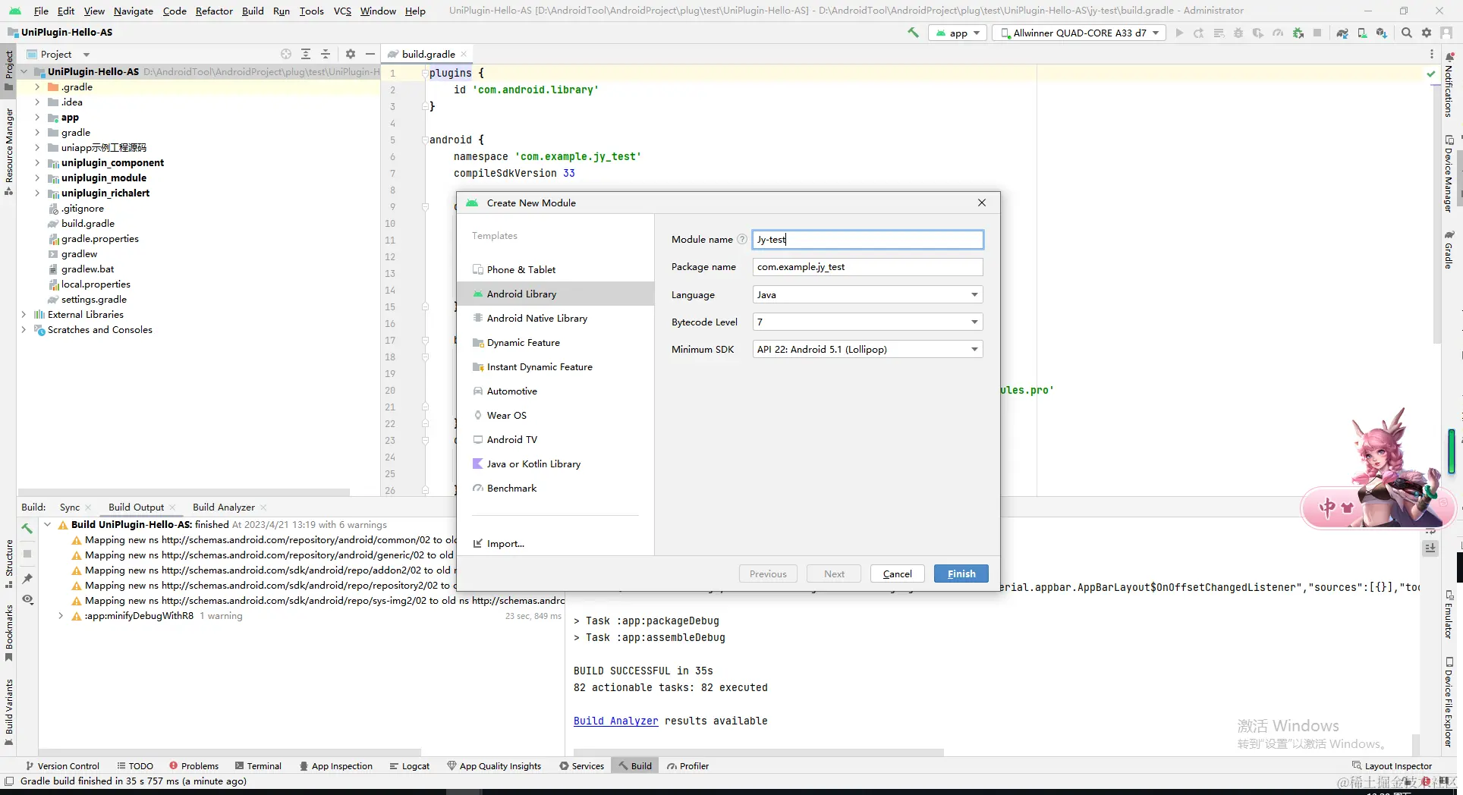Screen dimensions: 1463x795
Task: Open the Language dropdown showing Java
Action: point(867,295)
